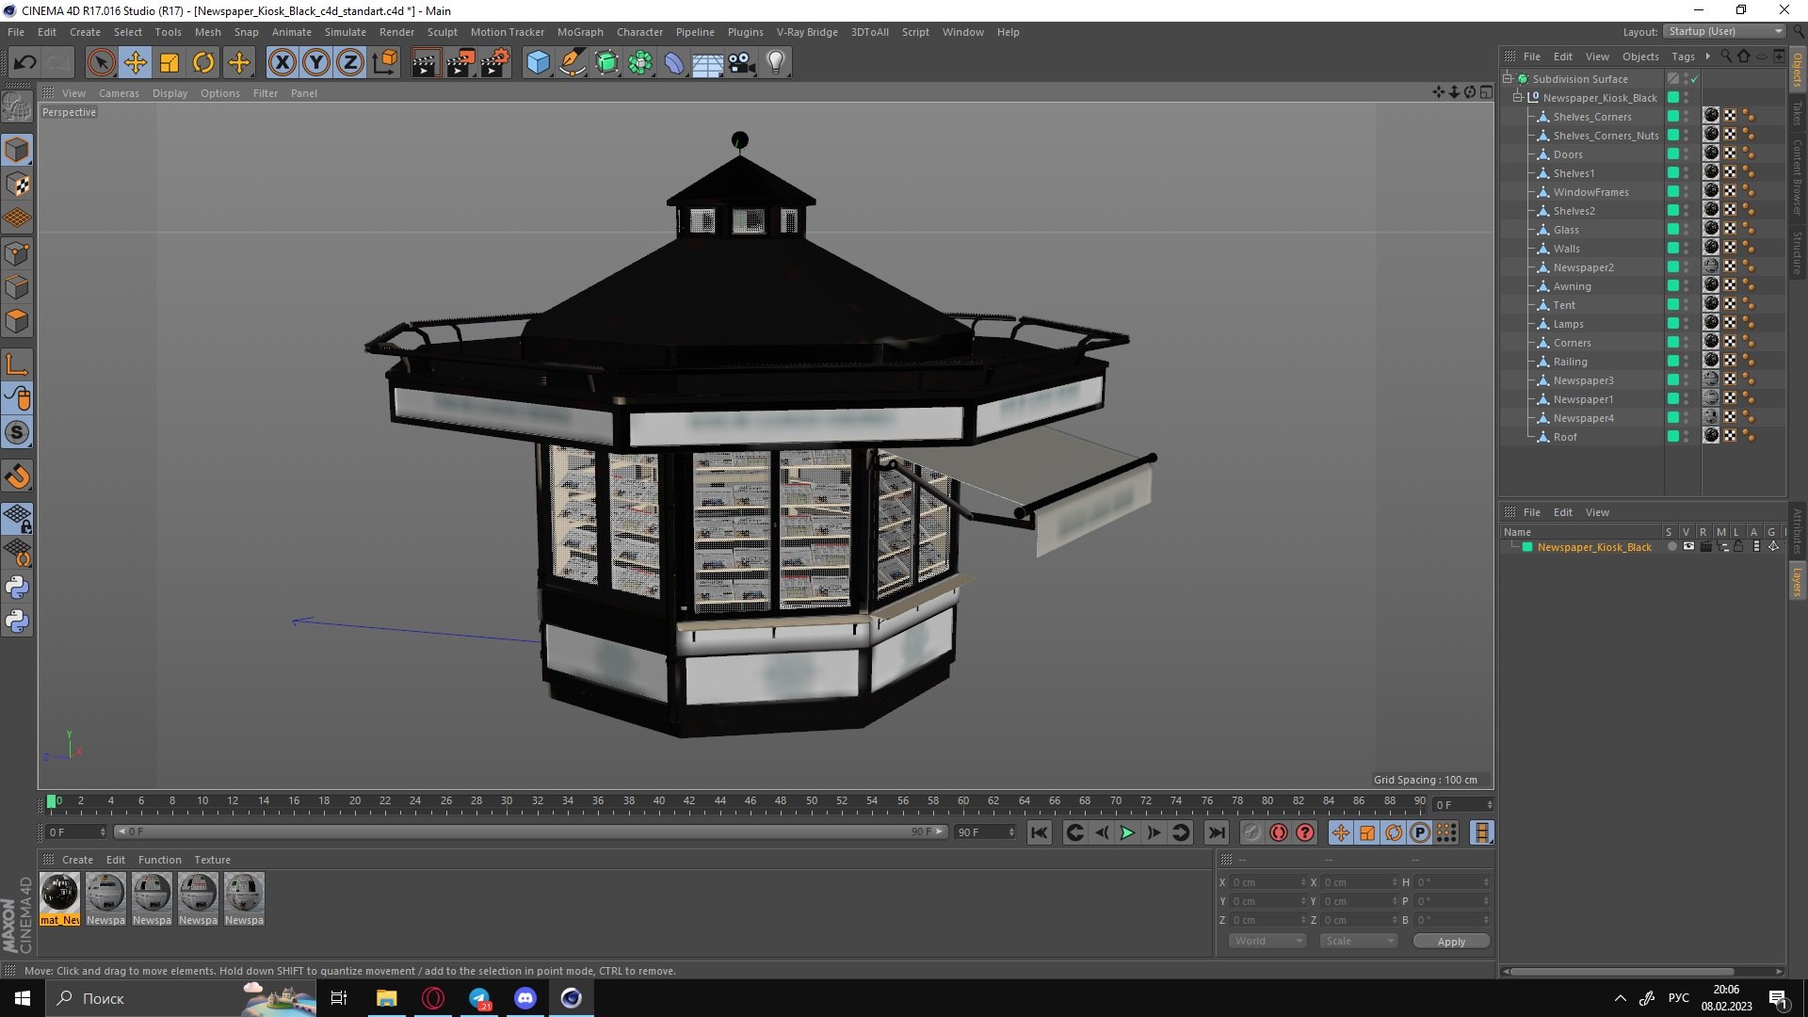Open the Simulate menu

click(x=345, y=32)
